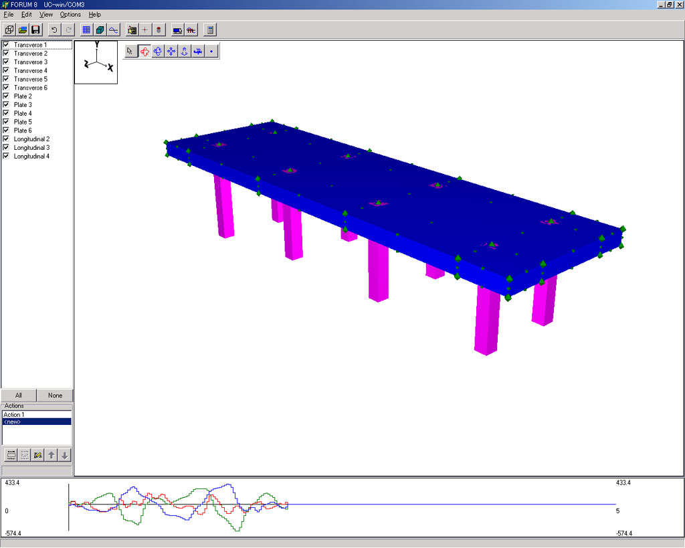Click the greyed dashed rectangle action icon
Screen dimensions: 685x548
pos(25,455)
